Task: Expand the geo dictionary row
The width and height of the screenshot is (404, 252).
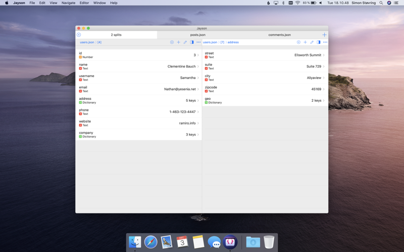Action: point(265,100)
